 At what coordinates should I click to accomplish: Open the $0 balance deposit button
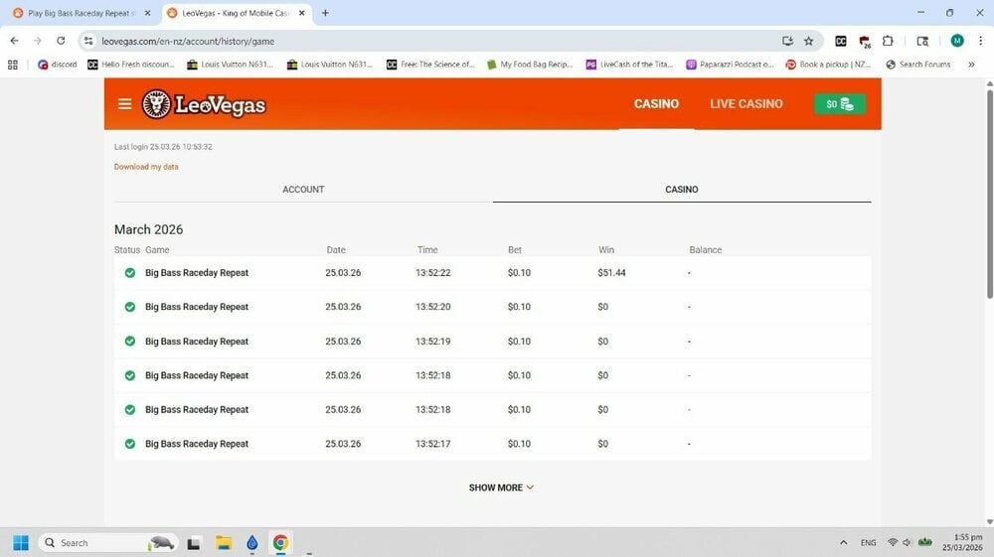click(840, 104)
